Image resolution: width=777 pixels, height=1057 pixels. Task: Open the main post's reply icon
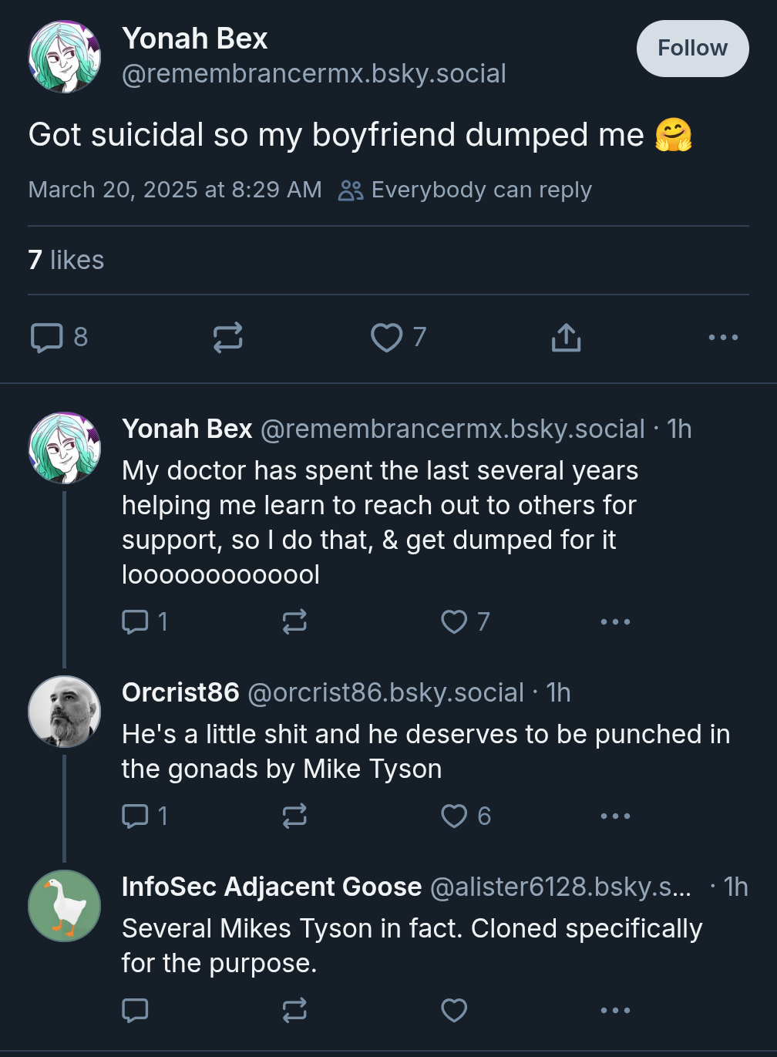46,338
